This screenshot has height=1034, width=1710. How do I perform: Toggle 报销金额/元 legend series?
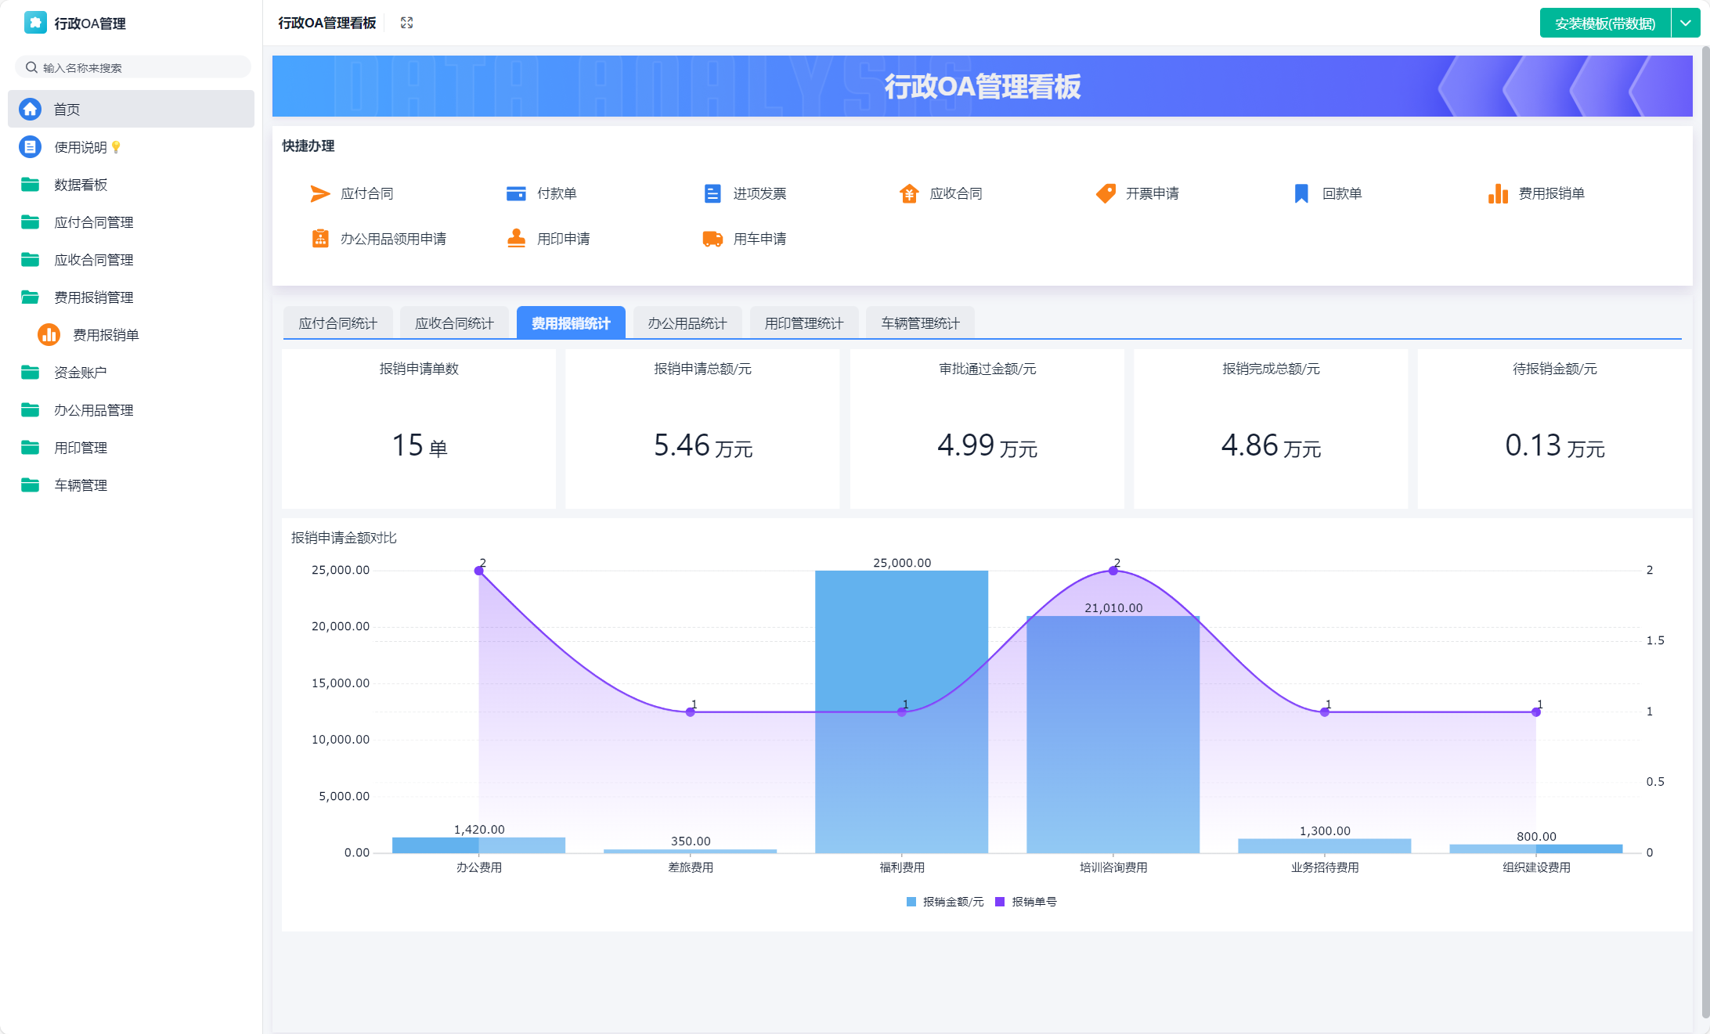944,902
